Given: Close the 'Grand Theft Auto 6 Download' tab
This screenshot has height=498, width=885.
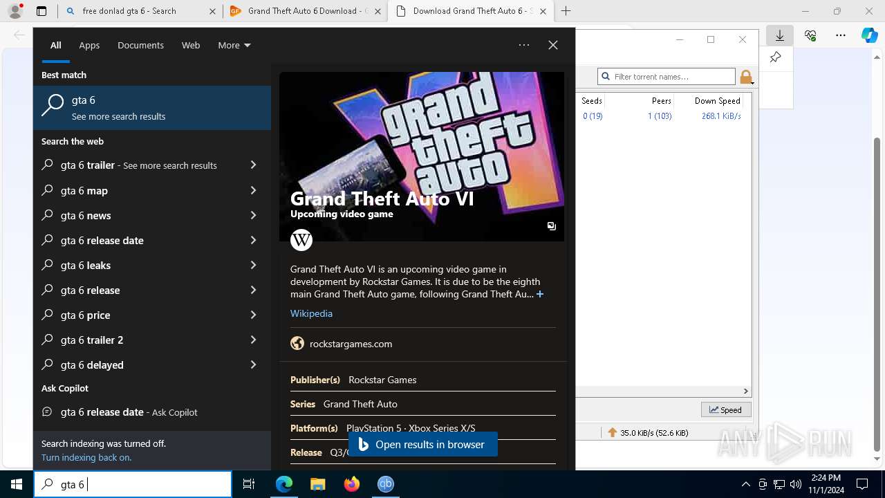Looking at the screenshot, I should (x=378, y=11).
